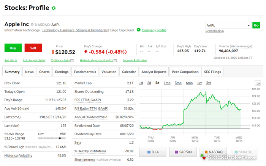The height and width of the screenshot is (166, 266).
Task: Click the gray info dot next to Apple Inc
Action: tap(32, 24)
